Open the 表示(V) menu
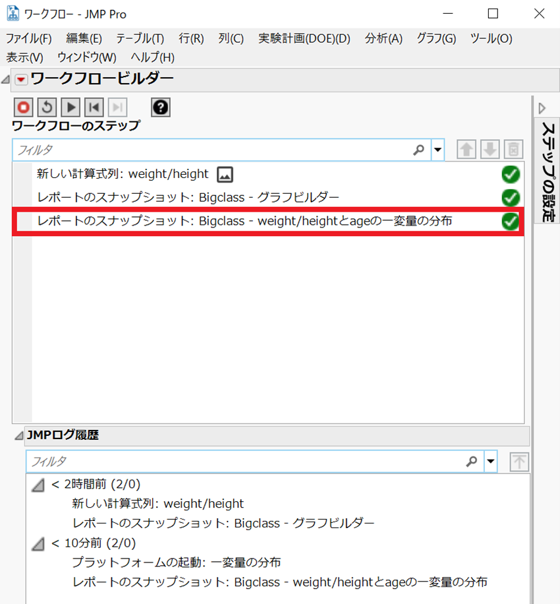The width and height of the screenshot is (560, 604). click(x=24, y=57)
